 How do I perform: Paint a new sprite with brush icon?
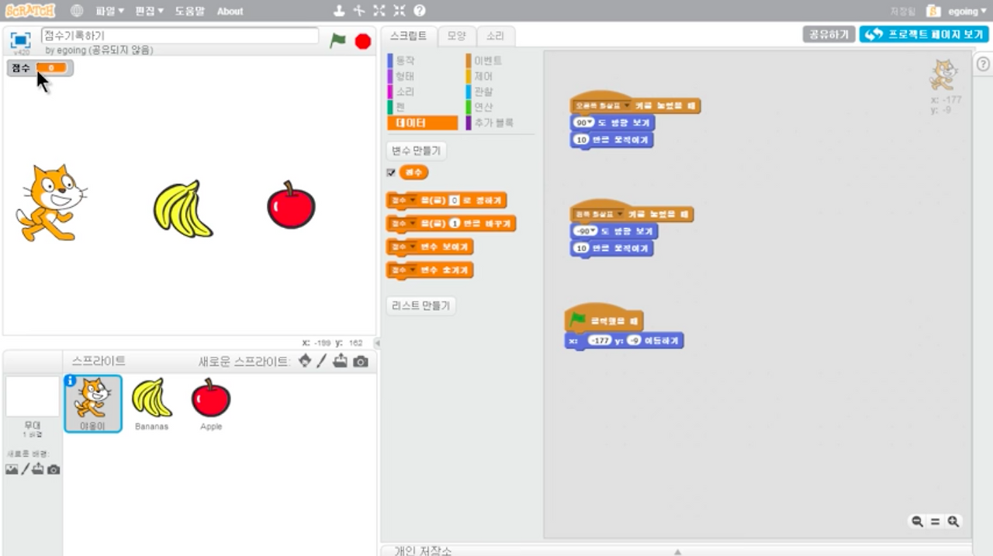[322, 361]
